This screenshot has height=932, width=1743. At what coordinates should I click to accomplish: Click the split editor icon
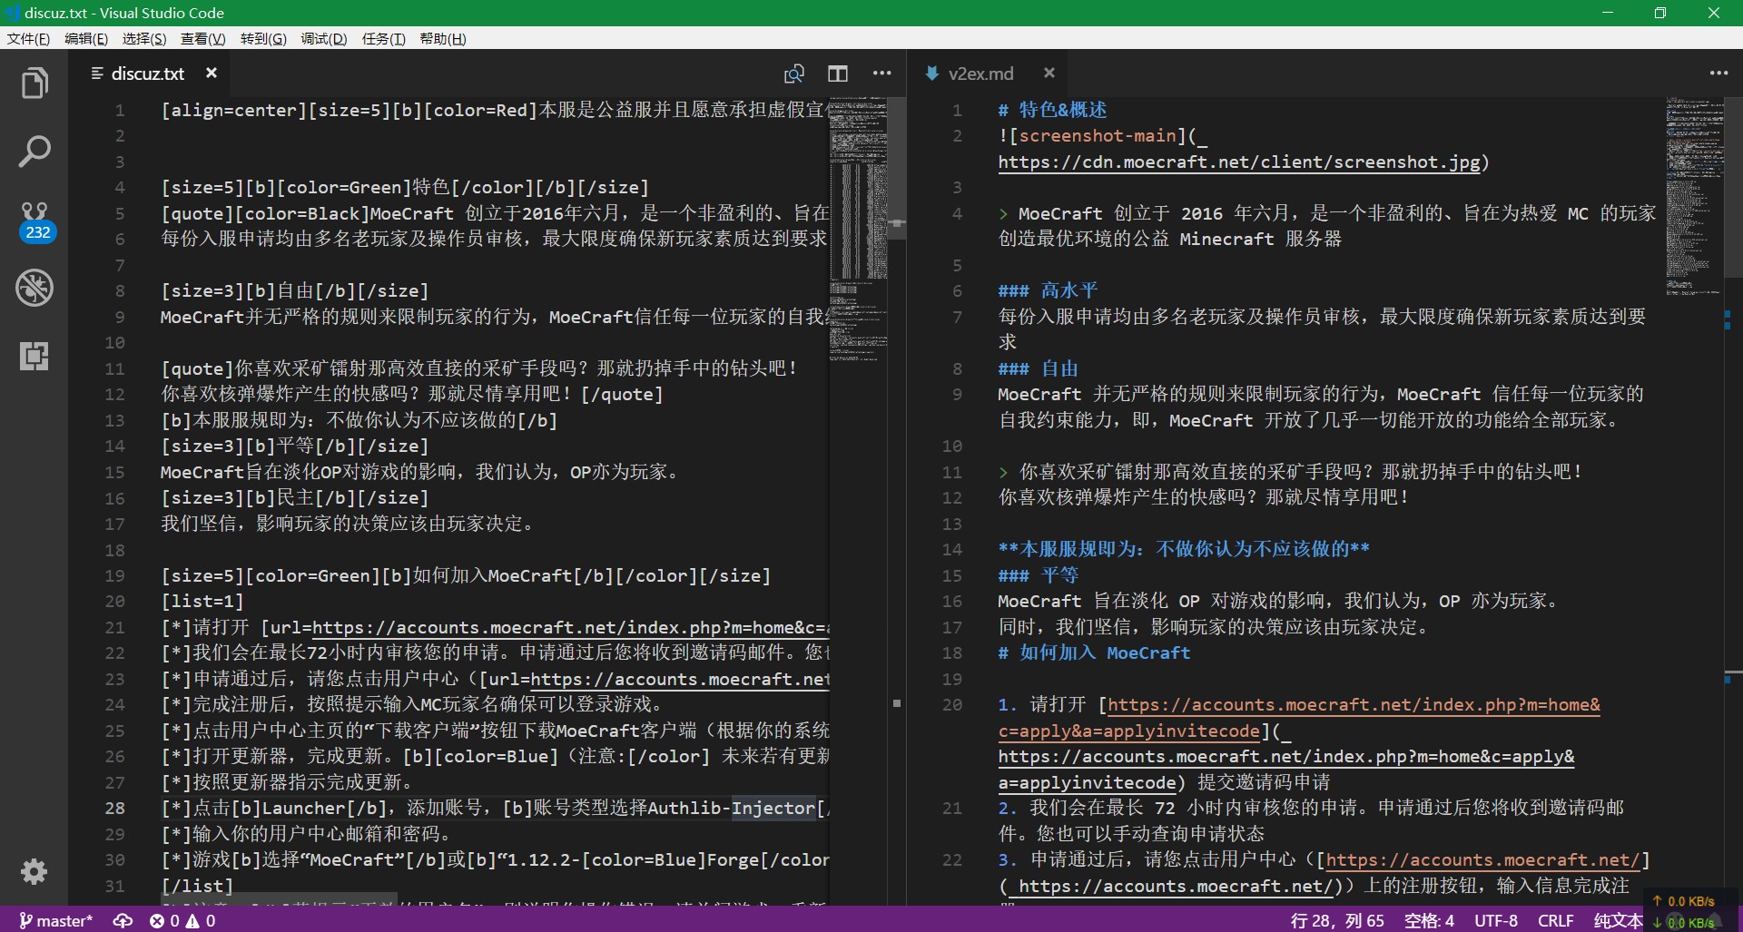[837, 74]
